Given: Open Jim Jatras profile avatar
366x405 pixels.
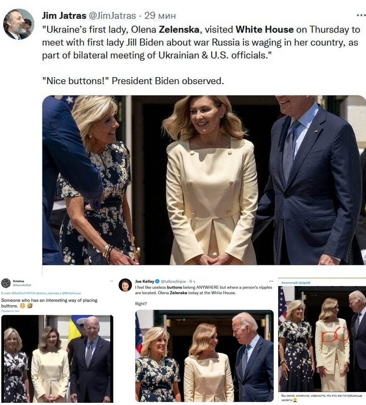Looking at the screenshot, I should pos(18,24).
